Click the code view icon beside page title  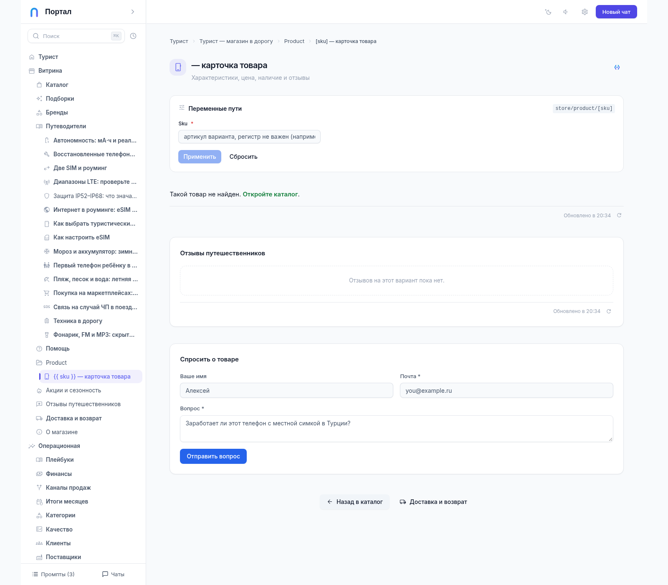pyautogui.click(x=617, y=67)
